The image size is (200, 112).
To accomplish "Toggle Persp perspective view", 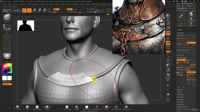I will 168,33.
